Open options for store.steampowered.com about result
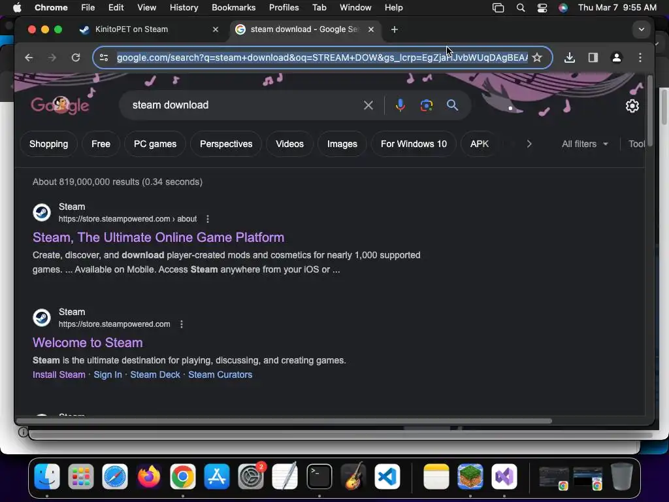The width and height of the screenshot is (669, 502). click(208, 219)
